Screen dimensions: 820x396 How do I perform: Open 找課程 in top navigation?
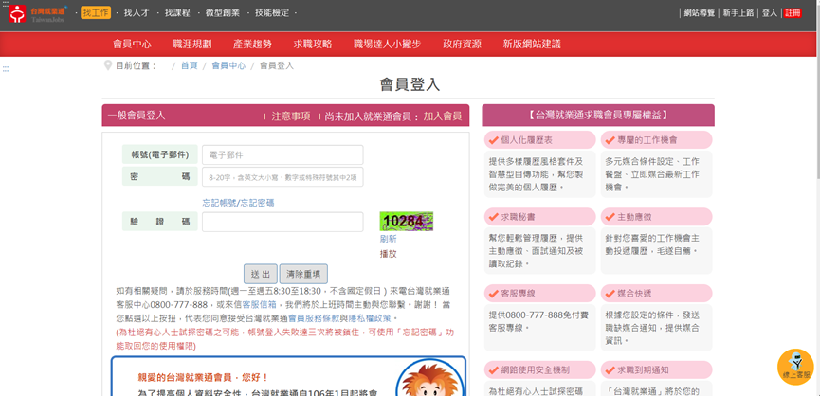[177, 12]
